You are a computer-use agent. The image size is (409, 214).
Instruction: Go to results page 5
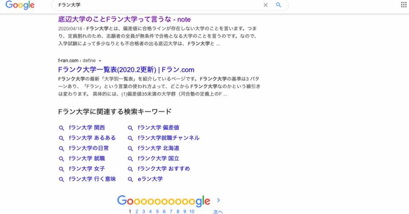coord(157,211)
